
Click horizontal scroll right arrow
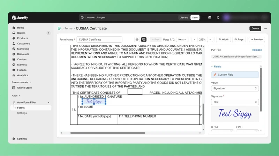pos(200,133)
